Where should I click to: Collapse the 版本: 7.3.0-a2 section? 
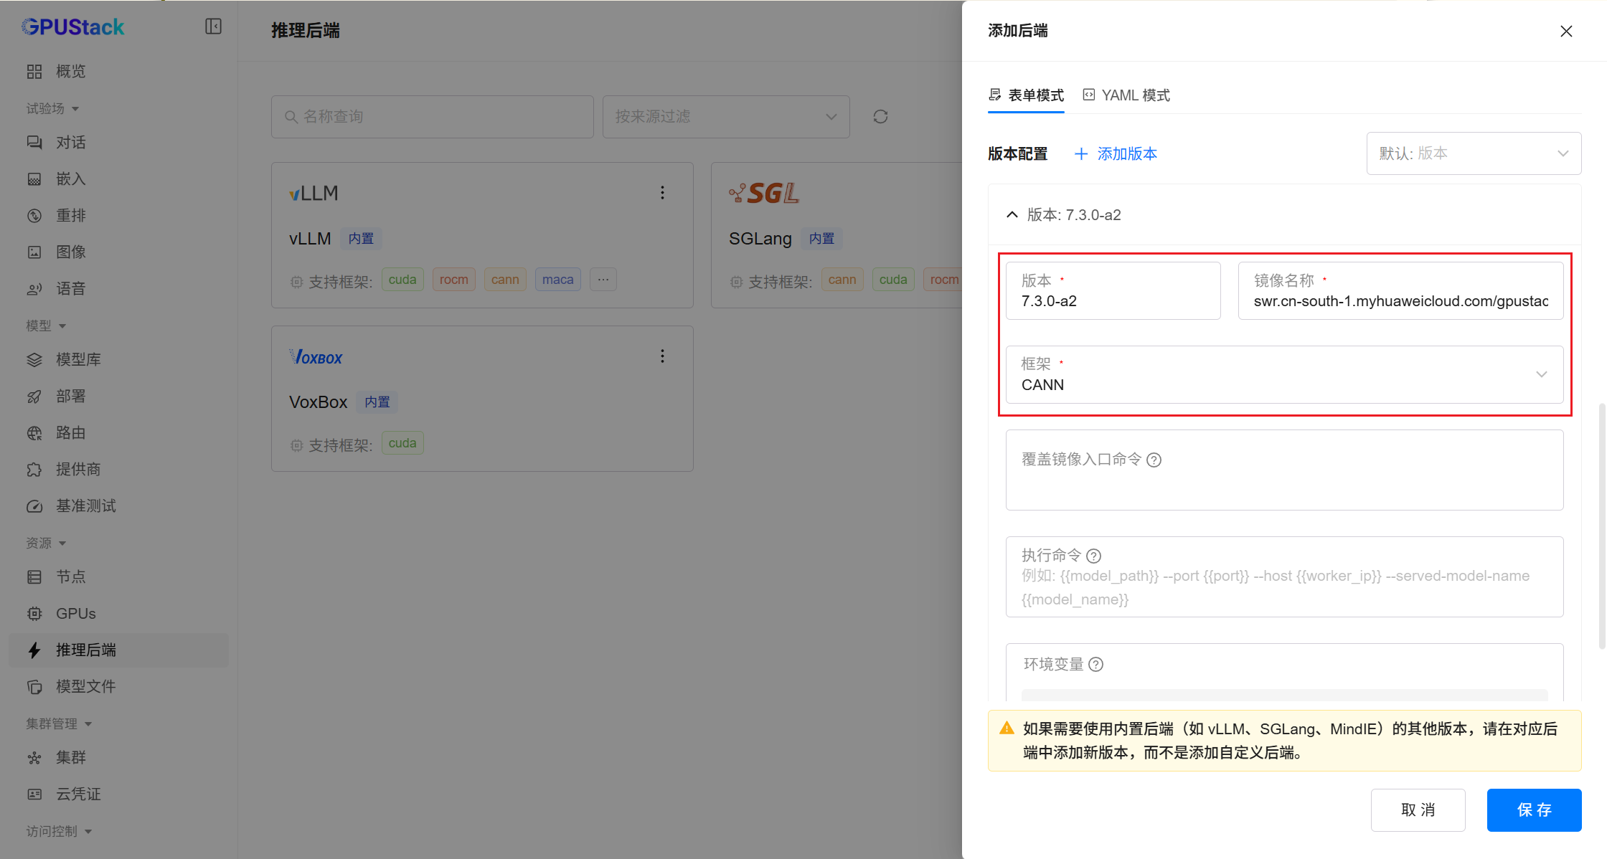pos(1012,214)
